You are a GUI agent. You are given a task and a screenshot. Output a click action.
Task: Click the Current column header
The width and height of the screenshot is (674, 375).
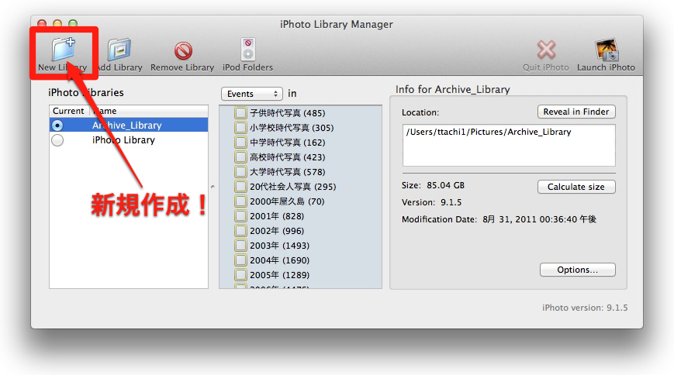[68, 112]
